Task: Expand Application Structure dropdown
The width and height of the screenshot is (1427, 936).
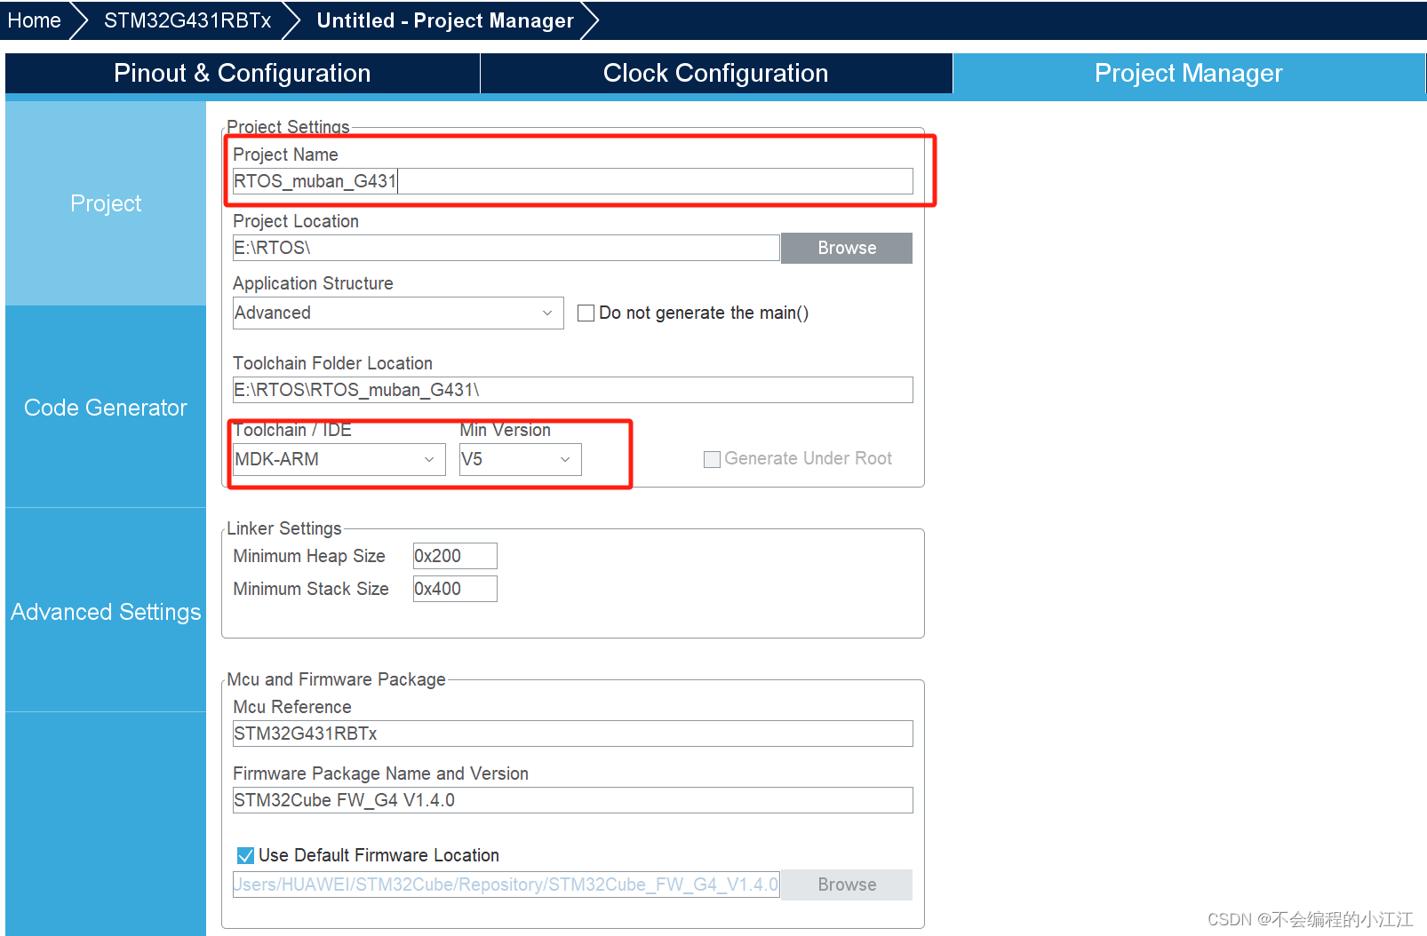Action: pos(398,313)
